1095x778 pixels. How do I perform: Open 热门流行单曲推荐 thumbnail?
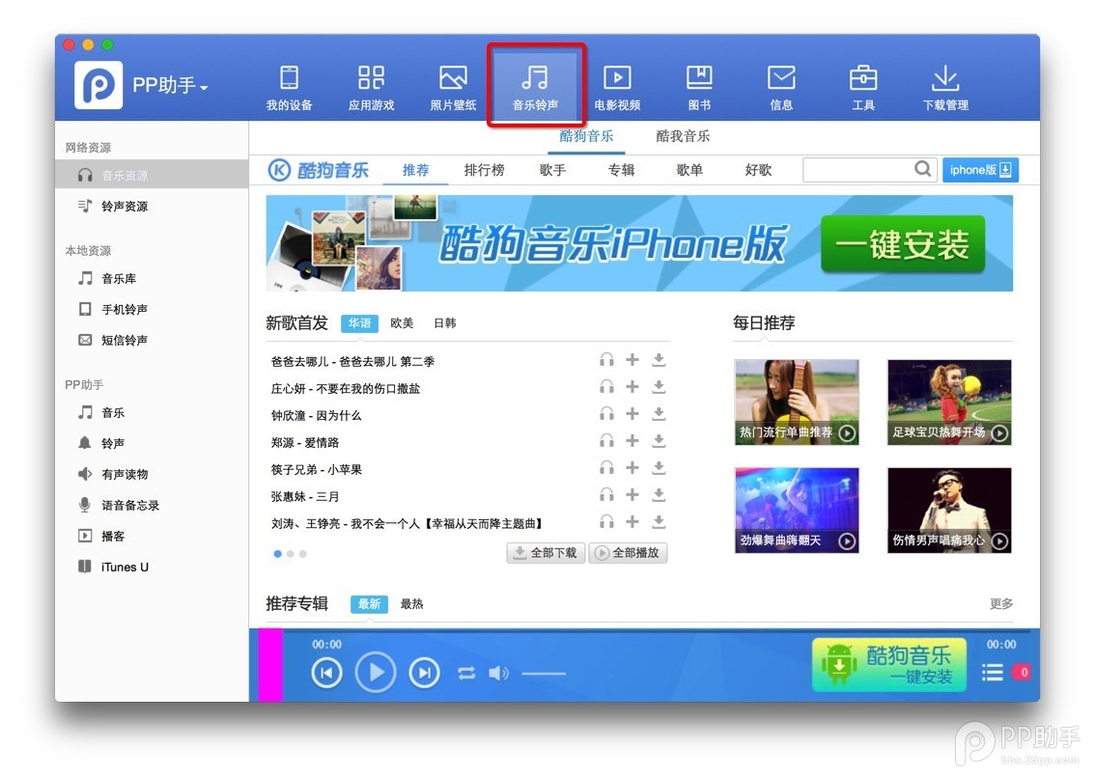[796, 402]
